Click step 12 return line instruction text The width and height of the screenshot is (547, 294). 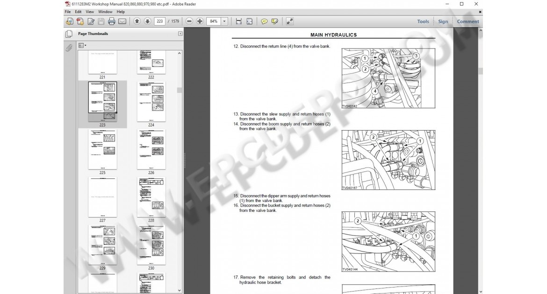[282, 46]
